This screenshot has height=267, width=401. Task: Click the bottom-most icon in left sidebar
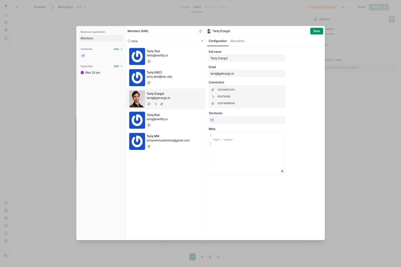[x=6, y=256]
